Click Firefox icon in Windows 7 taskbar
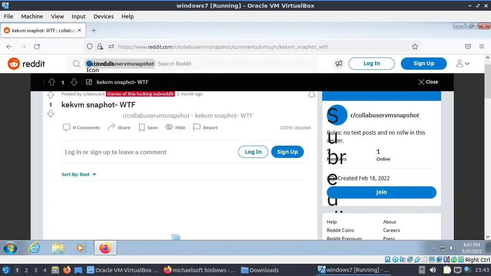This screenshot has height=276, width=491. pyautogui.click(x=105, y=248)
